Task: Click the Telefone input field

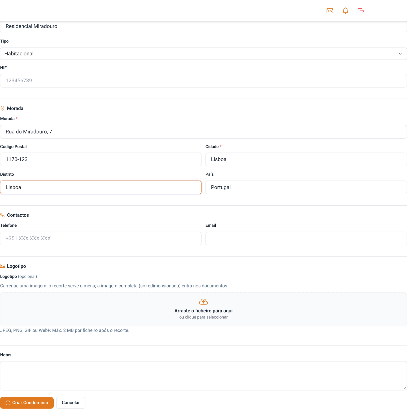Action: click(x=101, y=238)
